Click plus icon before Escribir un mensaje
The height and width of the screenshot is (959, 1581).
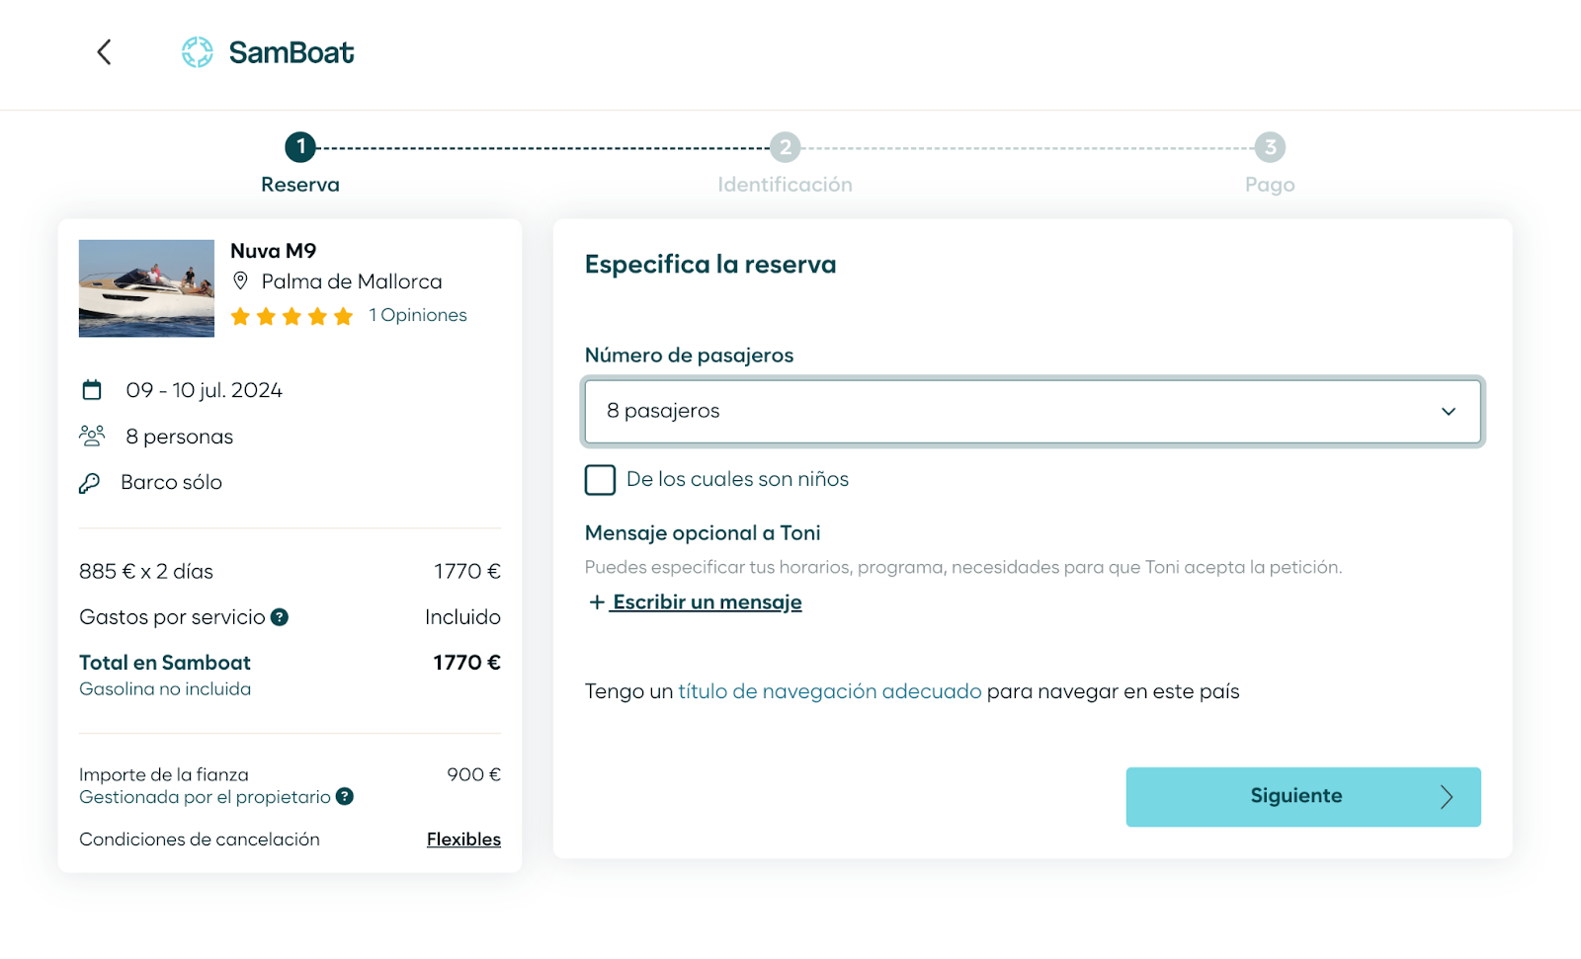[597, 602]
